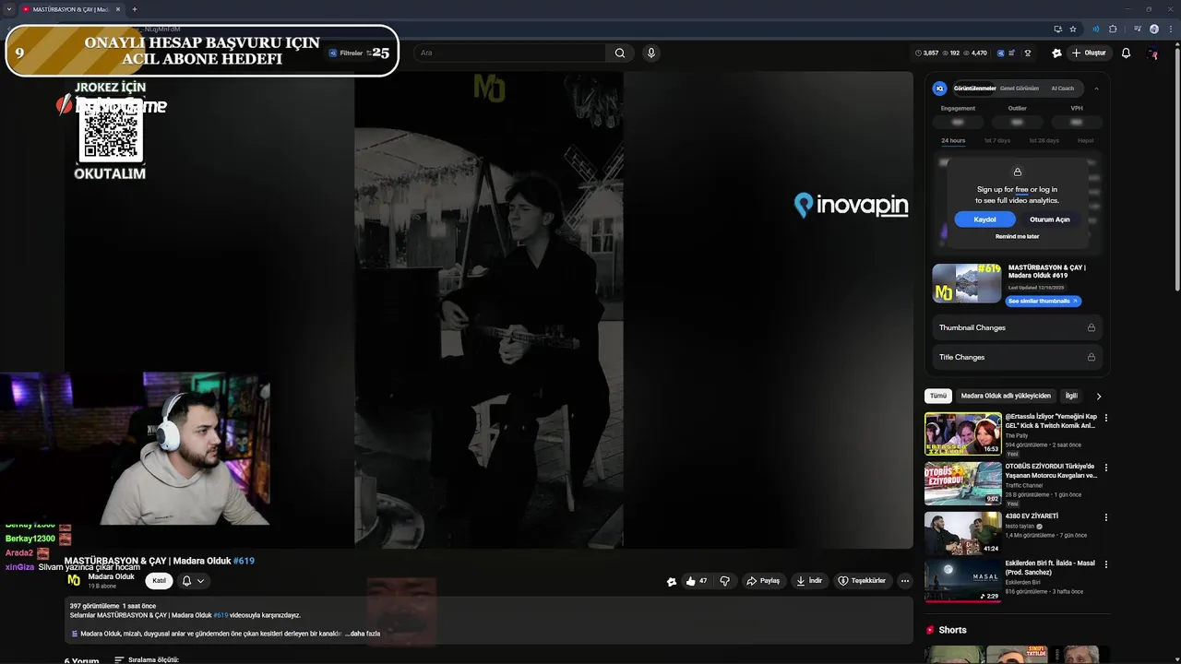Open a new browser tab with plus
This screenshot has width=1181, height=664.
134,9
